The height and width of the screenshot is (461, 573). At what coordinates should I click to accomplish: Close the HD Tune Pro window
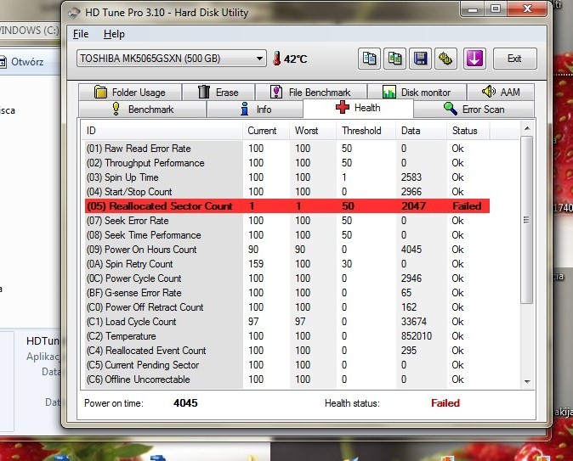tap(526, 8)
